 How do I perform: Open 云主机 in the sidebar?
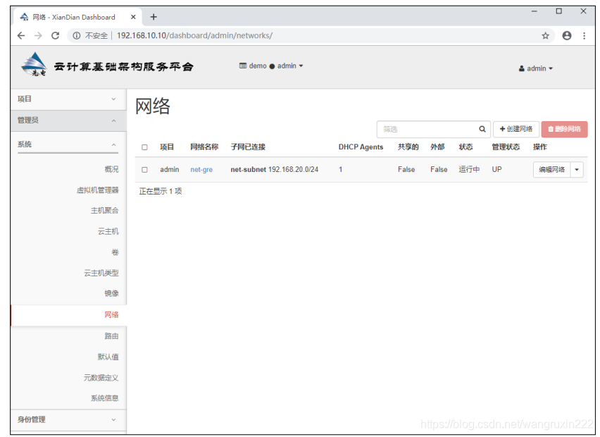(x=108, y=231)
